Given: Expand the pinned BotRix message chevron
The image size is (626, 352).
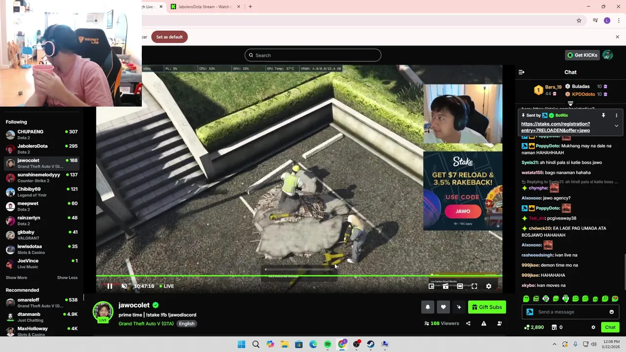Looking at the screenshot, I should tap(616, 126).
